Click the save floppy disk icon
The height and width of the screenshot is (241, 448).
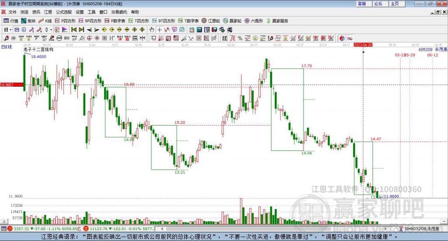[x=214, y=30]
